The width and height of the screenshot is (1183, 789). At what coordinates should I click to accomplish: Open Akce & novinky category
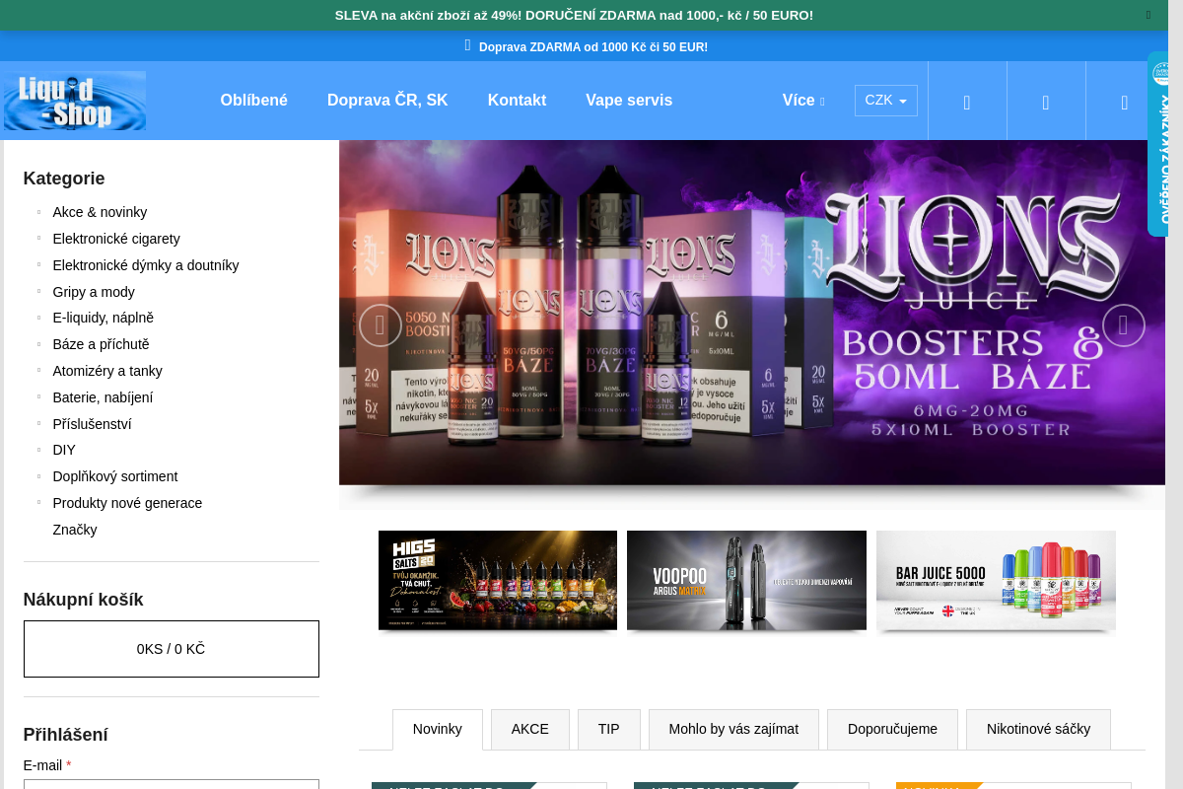coord(100,212)
